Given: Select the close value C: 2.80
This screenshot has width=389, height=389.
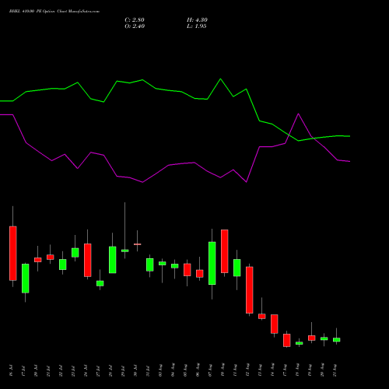Looking at the screenshot, I should (135, 20).
